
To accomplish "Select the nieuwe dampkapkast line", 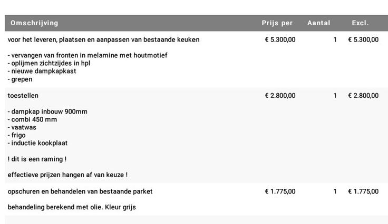I will click(x=42, y=71).
